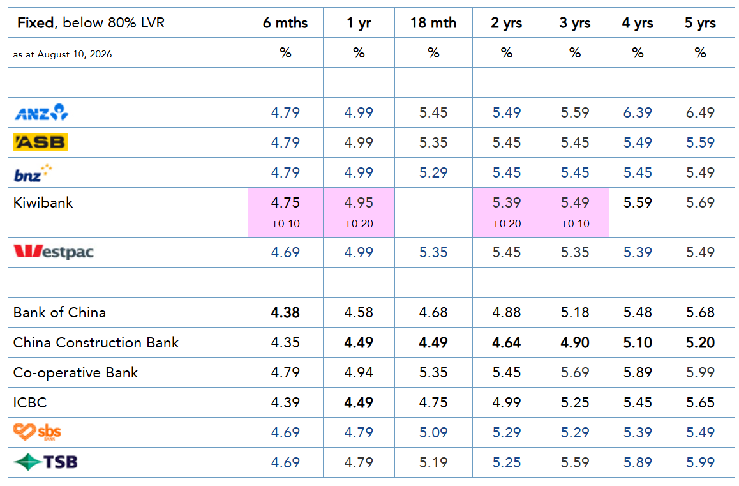This screenshot has width=739, height=486.
Task: Select Kiwibank 5 years rate 5.69
Action: point(700,203)
